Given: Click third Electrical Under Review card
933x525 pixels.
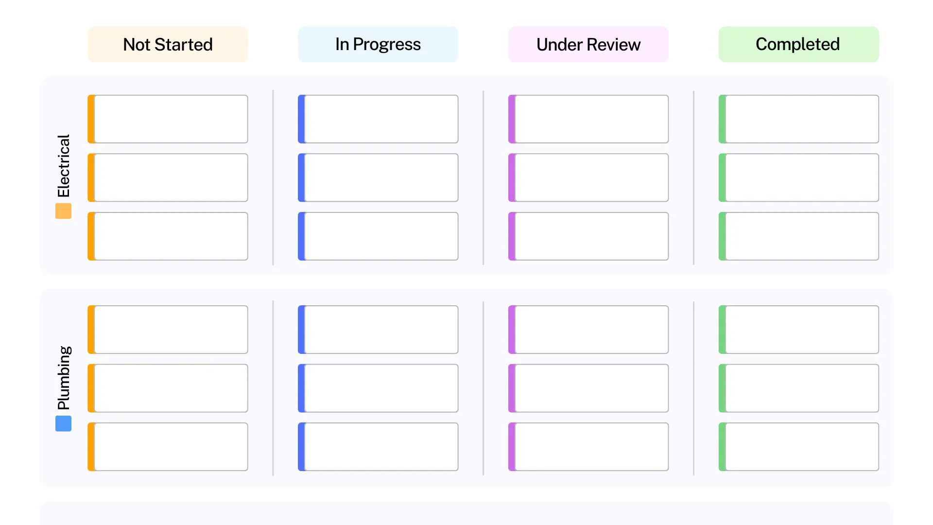Looking at the screenshot, I should 588,236.
